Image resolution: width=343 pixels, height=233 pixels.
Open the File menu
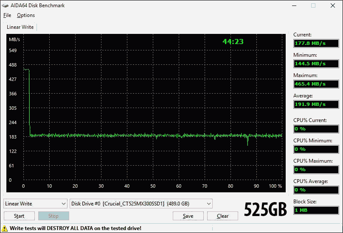[x=7, y=15]
